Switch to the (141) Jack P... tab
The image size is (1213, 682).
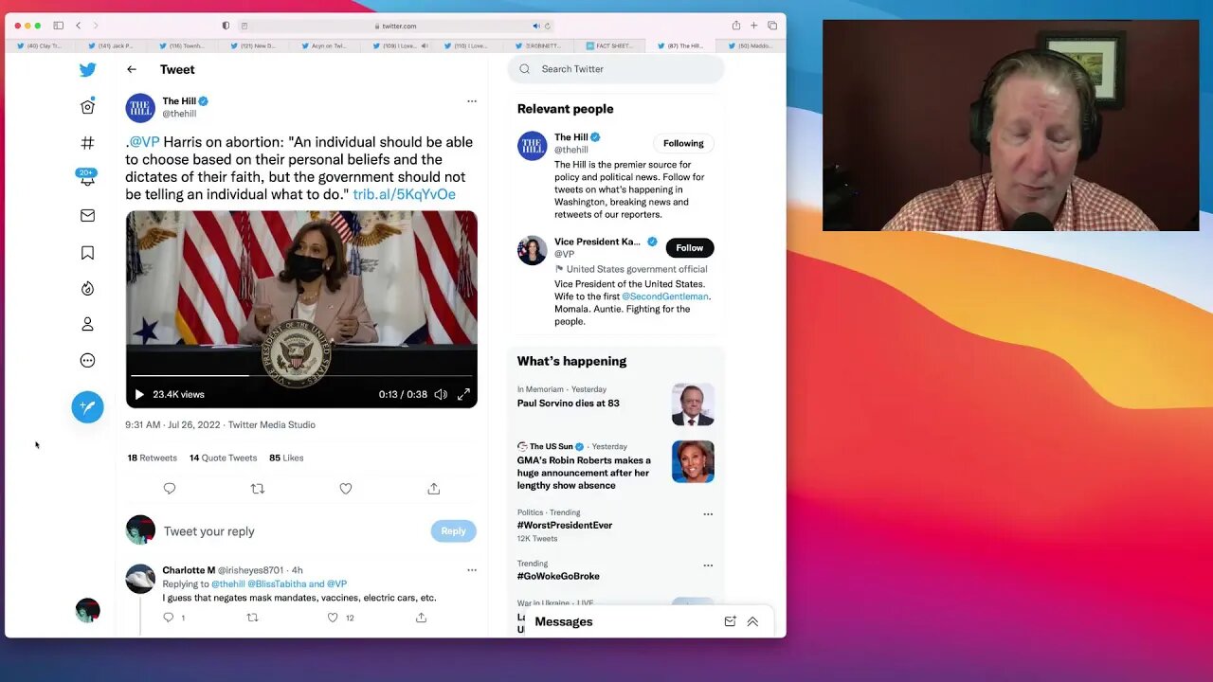coord(112,45)
